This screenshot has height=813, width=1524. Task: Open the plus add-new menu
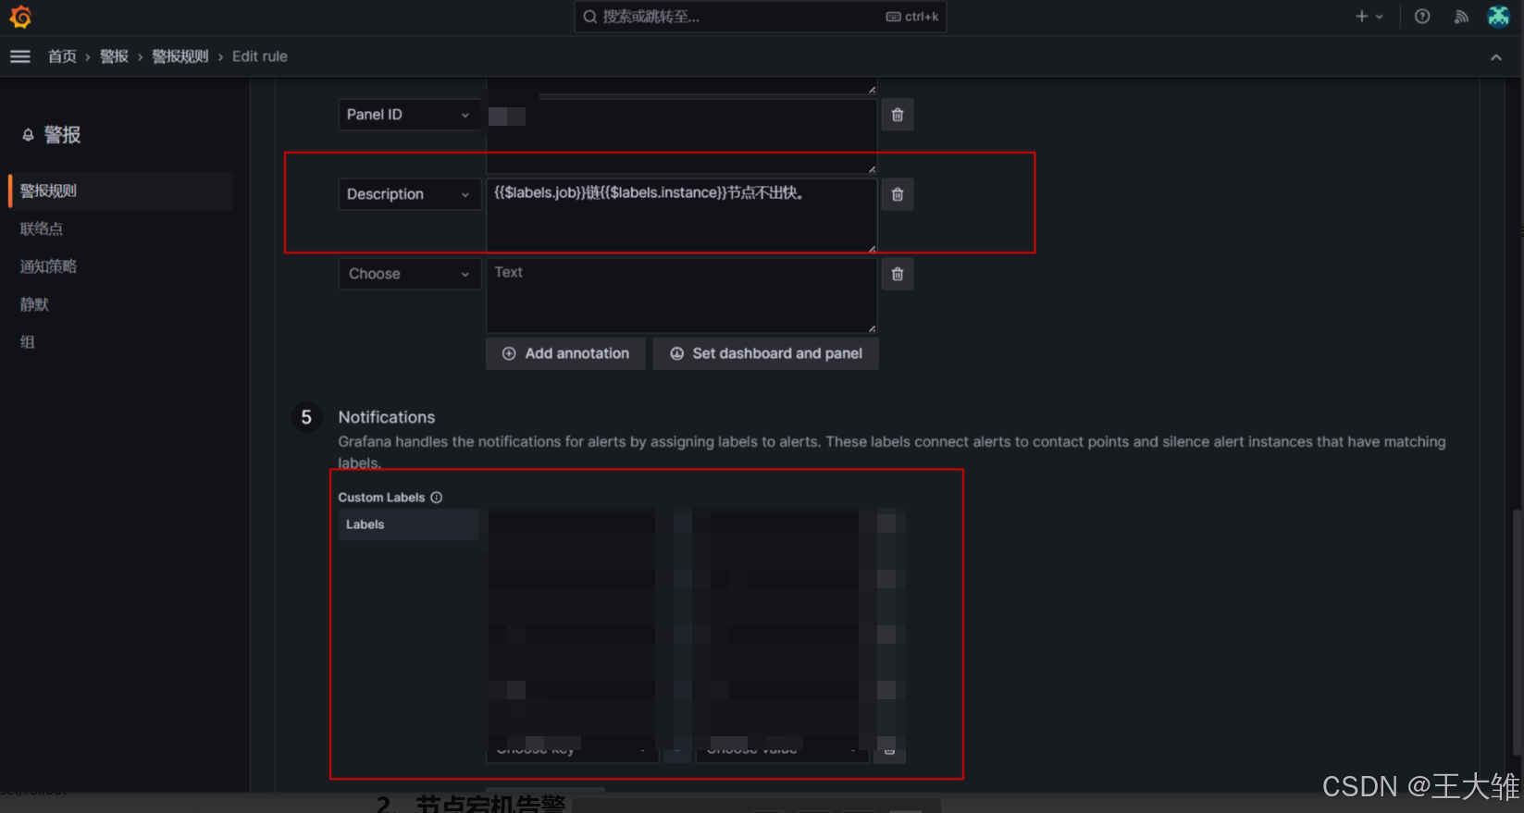click(1369, 17)
